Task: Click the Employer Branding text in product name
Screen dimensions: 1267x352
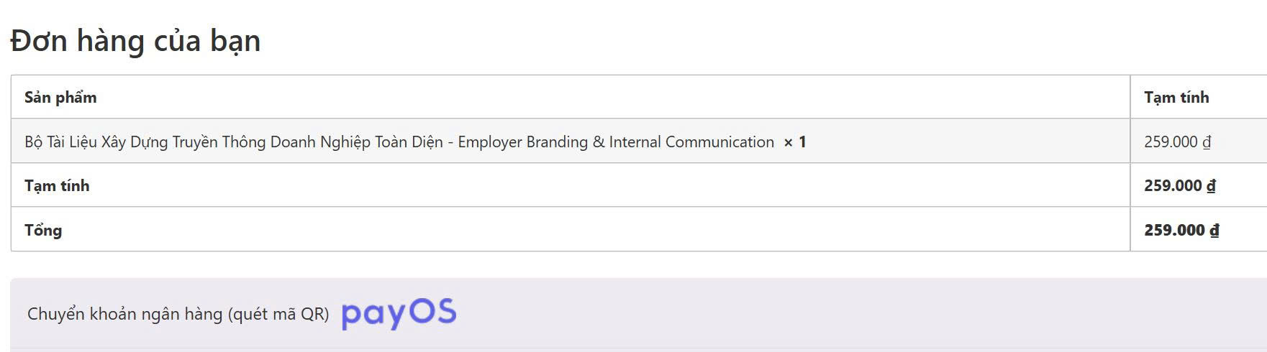Action: coord(522,142)
